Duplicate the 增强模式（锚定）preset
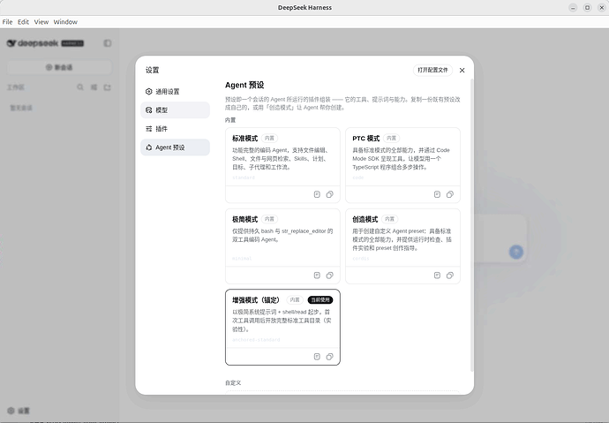 point(329,357)
